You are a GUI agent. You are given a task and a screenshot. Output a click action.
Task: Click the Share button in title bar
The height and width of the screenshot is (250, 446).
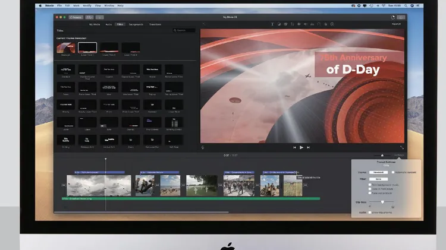click(x=401, y=17)
